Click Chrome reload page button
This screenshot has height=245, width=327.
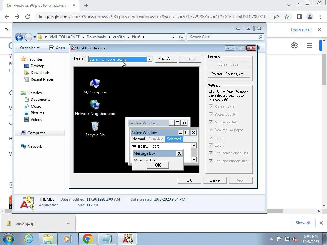click(x=27, y=17)
